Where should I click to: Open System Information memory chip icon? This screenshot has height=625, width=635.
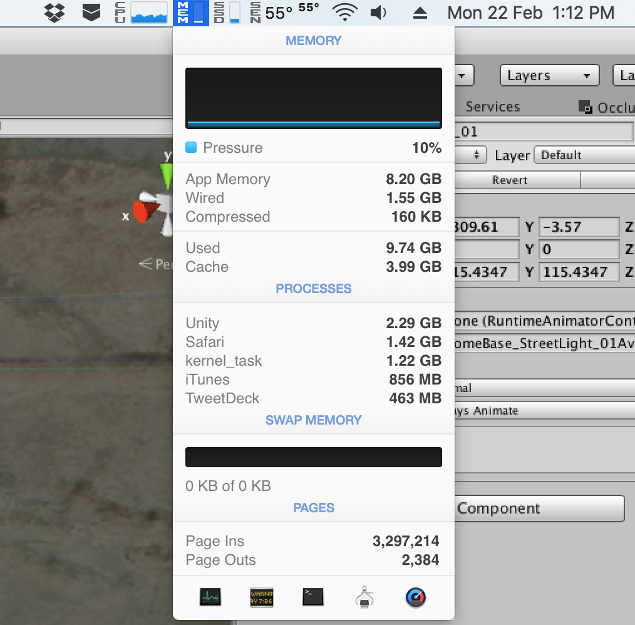364,597
